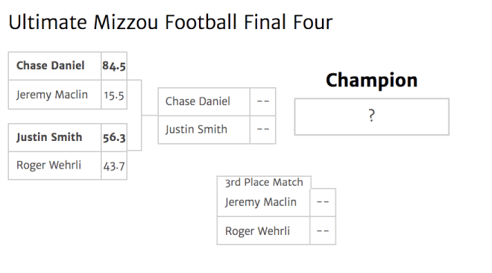The image size is (492, 273).
Task: Click the Champion question mark box
Action: click(x=372, y=116)
